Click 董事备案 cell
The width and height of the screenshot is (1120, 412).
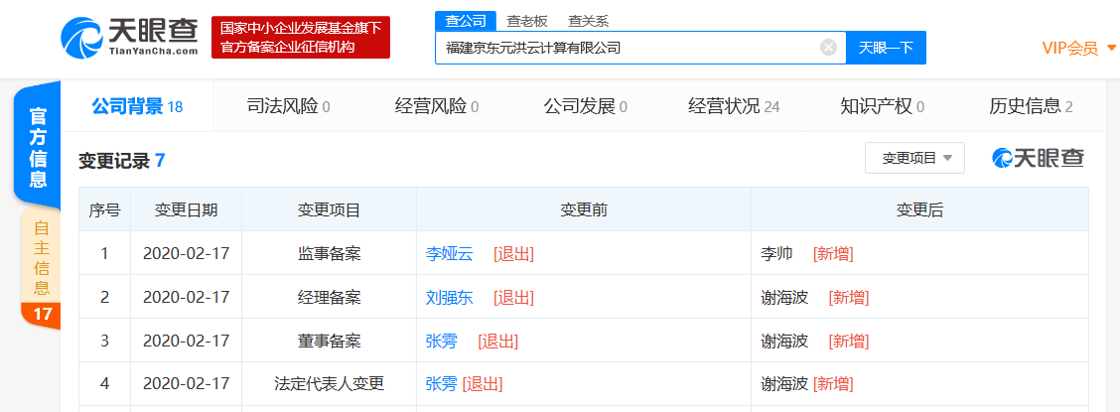pos(330,342)
